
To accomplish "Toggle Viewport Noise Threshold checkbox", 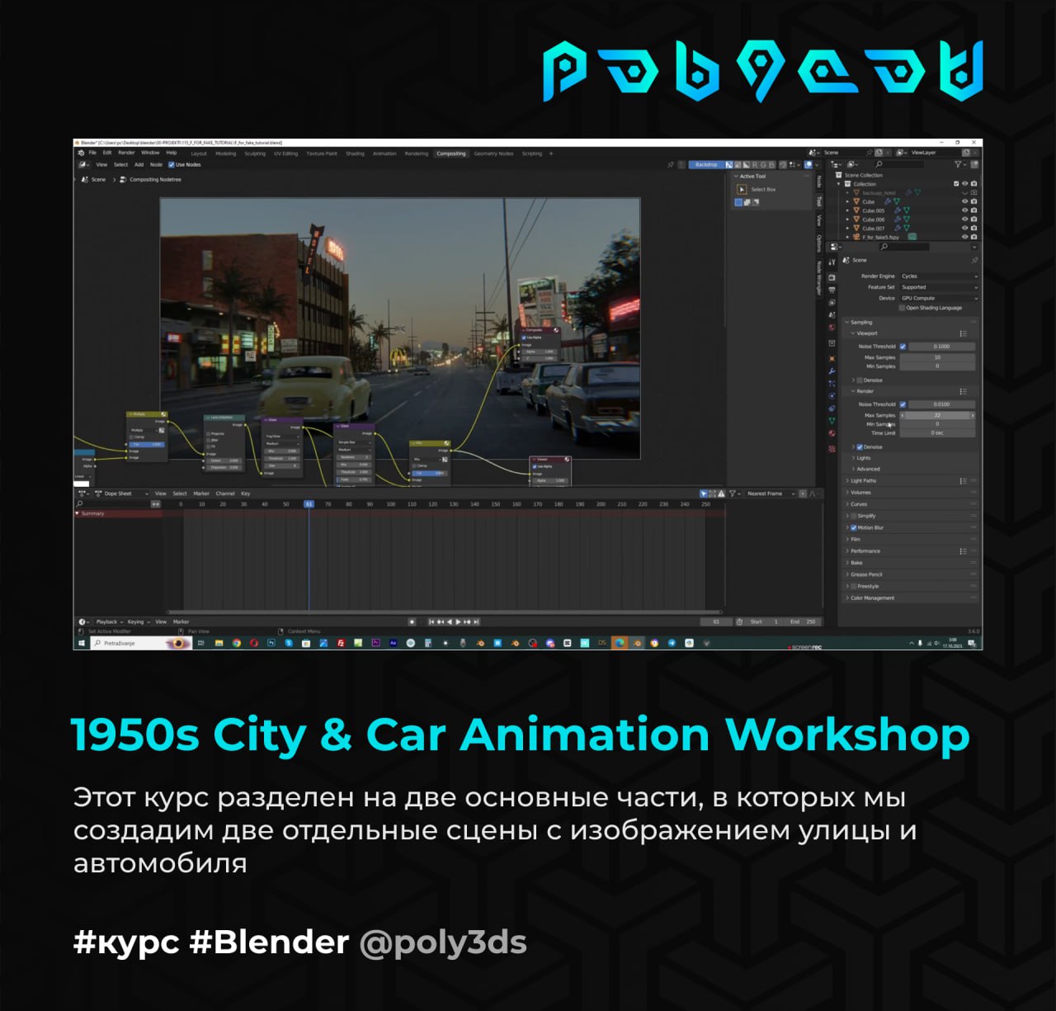I will click(x=903, y=347).
